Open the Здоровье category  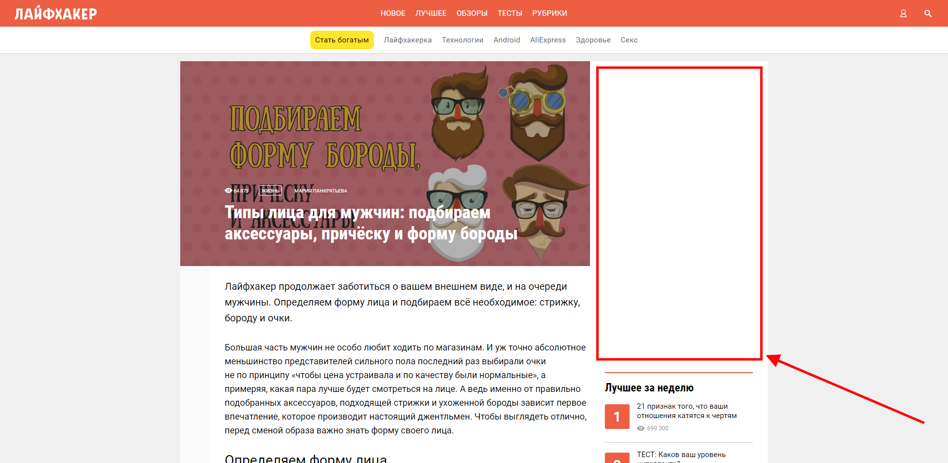593,39
